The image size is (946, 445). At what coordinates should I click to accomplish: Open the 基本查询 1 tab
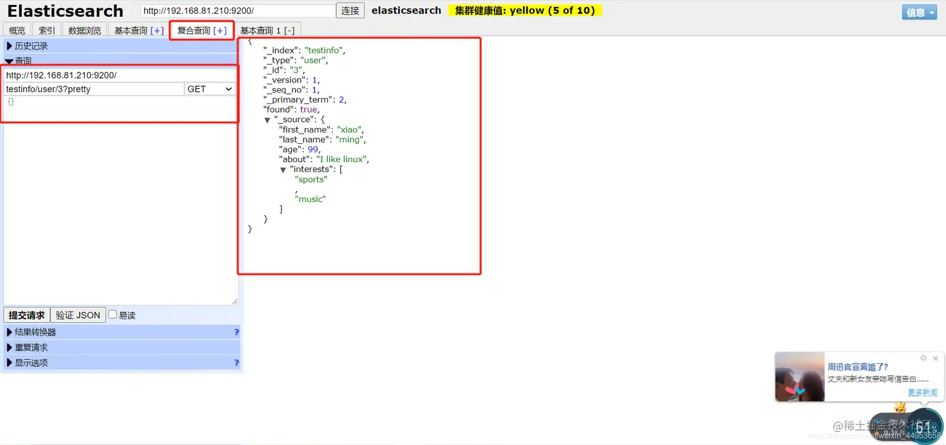click(268, 30)
